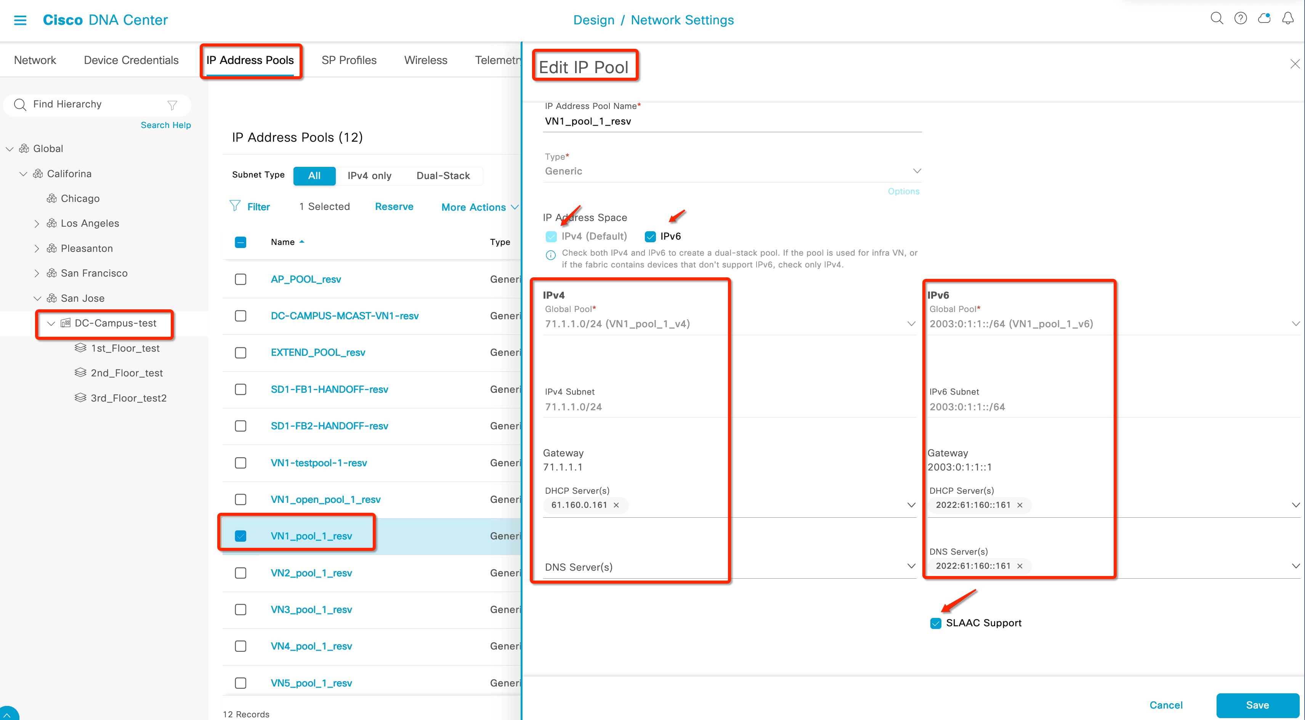Click the cloud status icon

(1265, 19)
